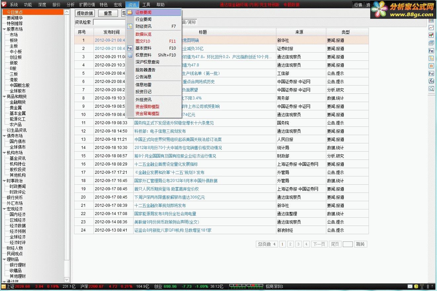Open the 扩展行情 menu in menu bar
Image resolution: width=437 pixels, height=291 pixels.
87,5
